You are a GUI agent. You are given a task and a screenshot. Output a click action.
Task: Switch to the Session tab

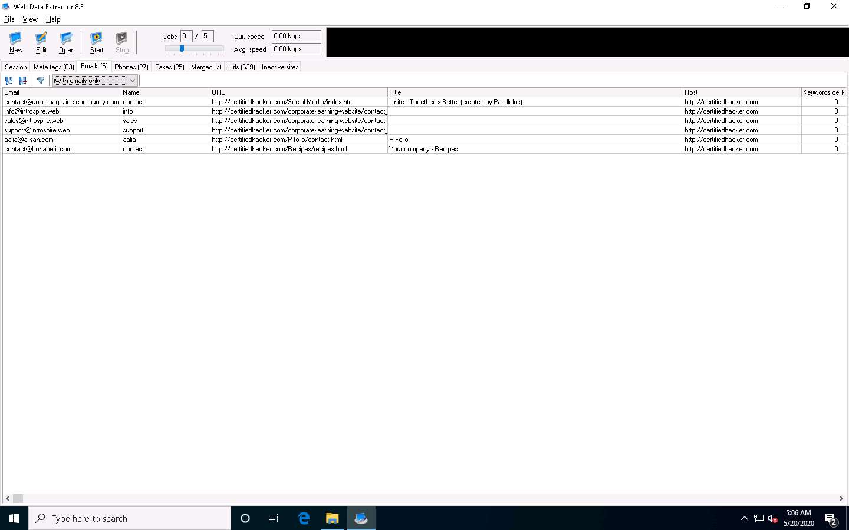pyautogui.click(x=16, y=67)
